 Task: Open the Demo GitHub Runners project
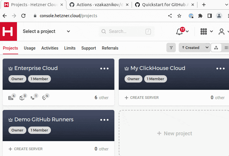[x=44, y=120]
